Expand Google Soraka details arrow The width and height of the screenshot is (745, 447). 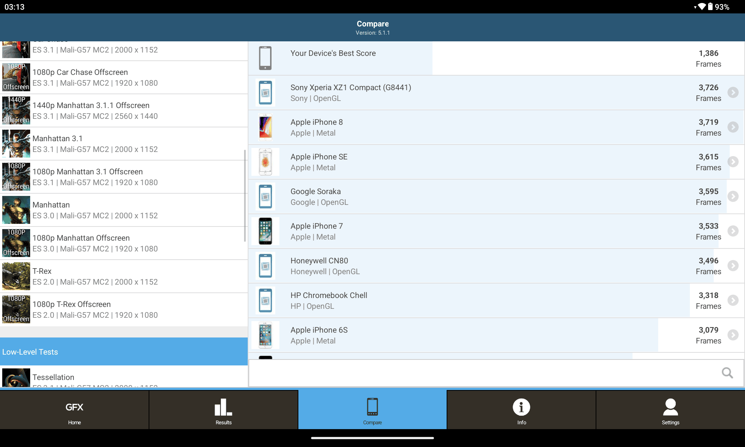[733, 196]
